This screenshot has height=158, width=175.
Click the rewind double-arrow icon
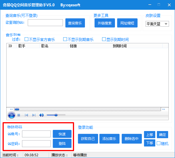pos(11,109)
